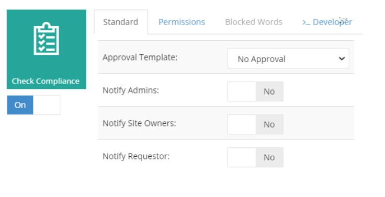Click the clipboard checklist icon
Viewport: 385px width, 197px height.
[46, 39]
